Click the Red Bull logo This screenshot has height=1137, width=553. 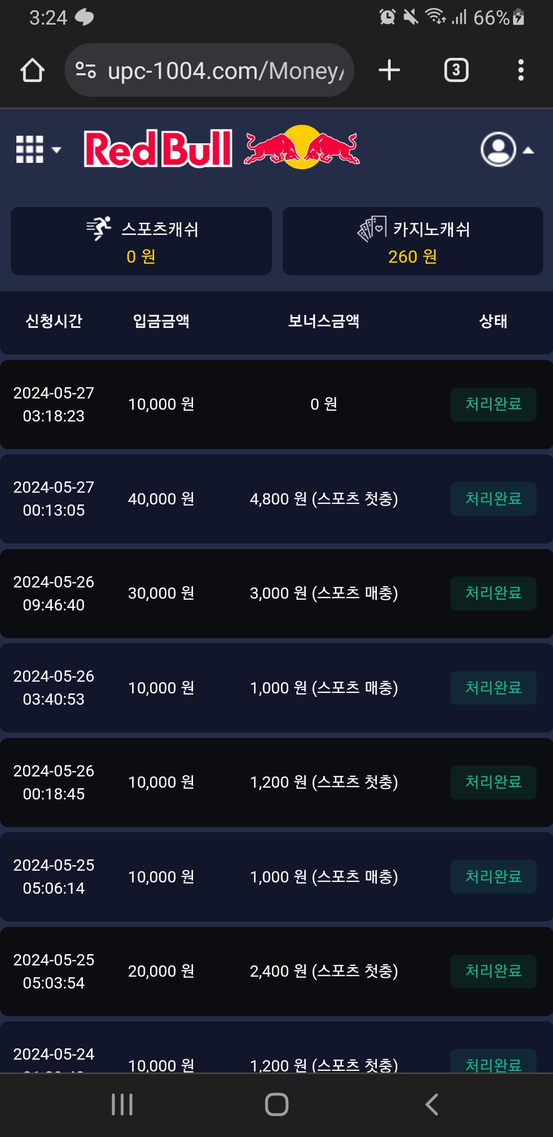pyautogui.click(x=221, y=148)
